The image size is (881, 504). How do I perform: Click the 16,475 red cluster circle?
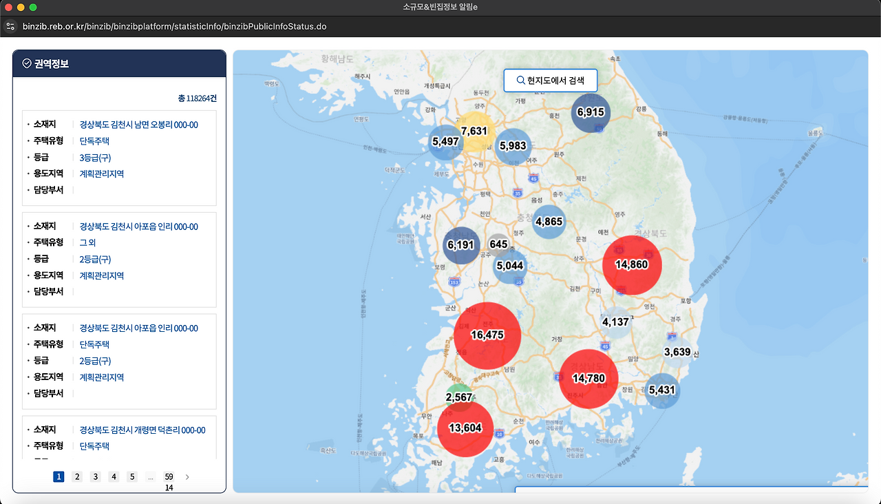point(487,335)
